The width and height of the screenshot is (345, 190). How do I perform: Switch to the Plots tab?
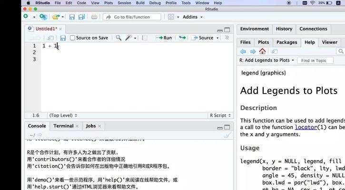click(x=263, y=42)
